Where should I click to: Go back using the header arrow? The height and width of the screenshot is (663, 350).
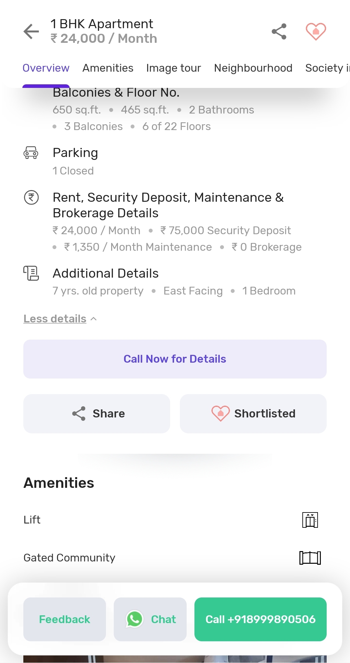tap(31, 31)
